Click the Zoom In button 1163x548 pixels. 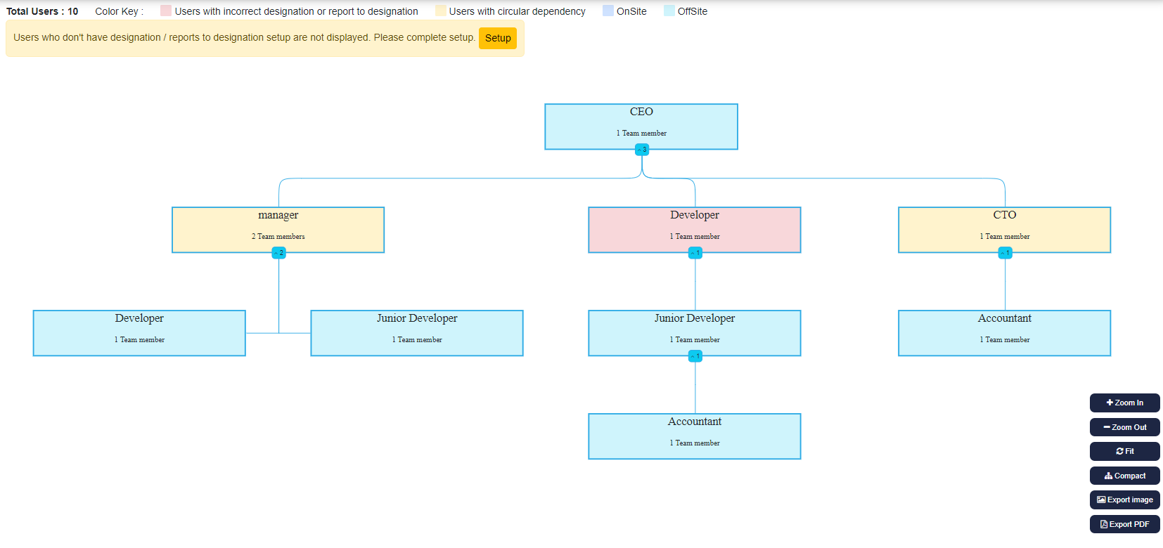tap(1124, 403)
